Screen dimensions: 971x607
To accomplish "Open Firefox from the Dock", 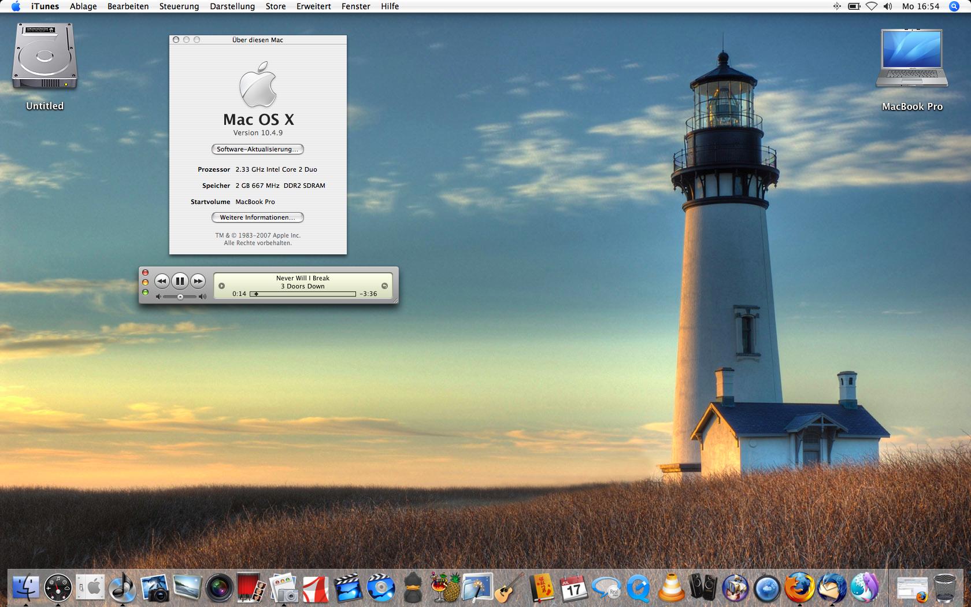I will (799, 588).
